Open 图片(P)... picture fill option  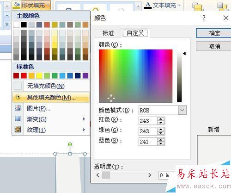pos(51,108)
